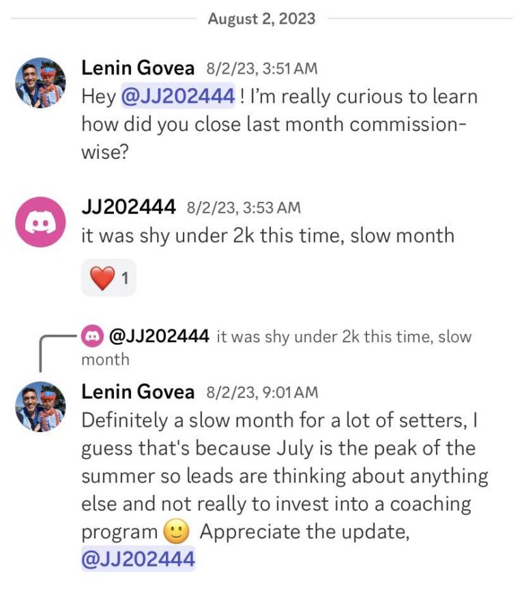Click the August 2, 2023 date divider

pos(261,19)
